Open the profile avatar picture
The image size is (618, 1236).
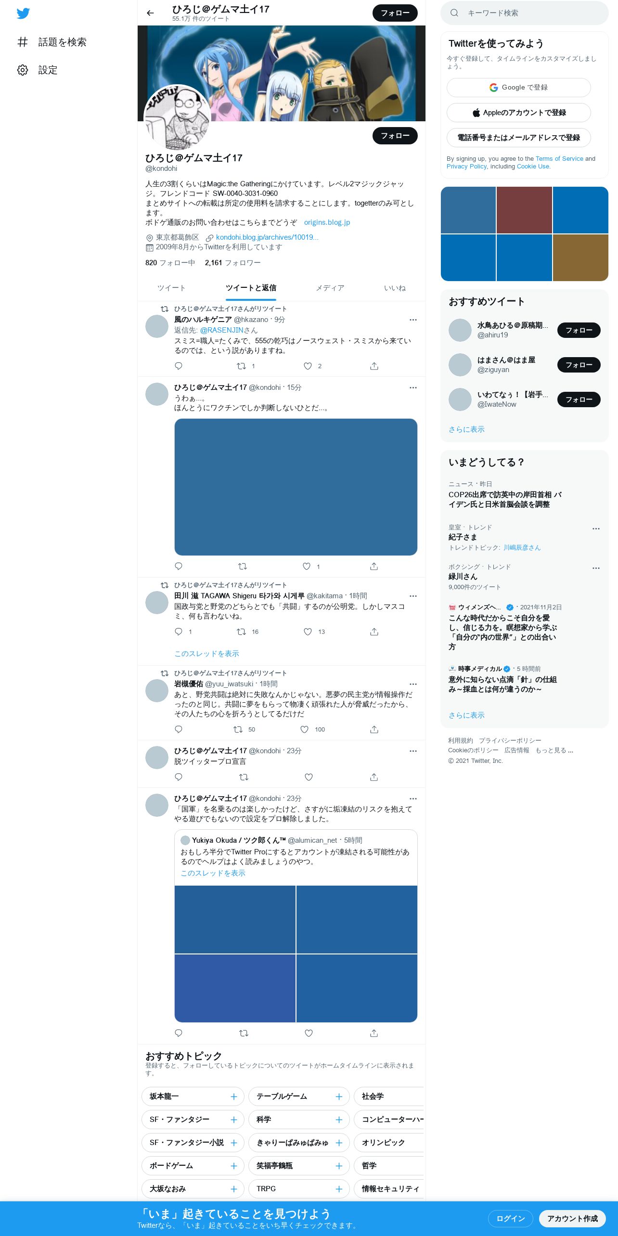(177, 118)
